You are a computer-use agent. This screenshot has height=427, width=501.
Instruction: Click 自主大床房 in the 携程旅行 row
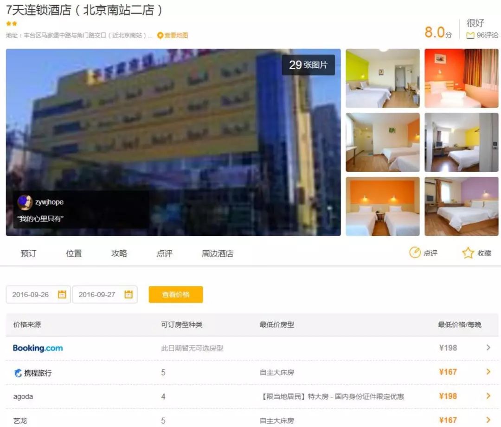pos(276,372)
